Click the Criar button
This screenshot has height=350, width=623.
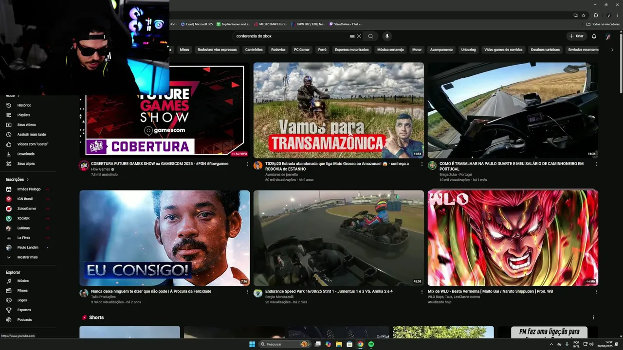pos(576,36)
